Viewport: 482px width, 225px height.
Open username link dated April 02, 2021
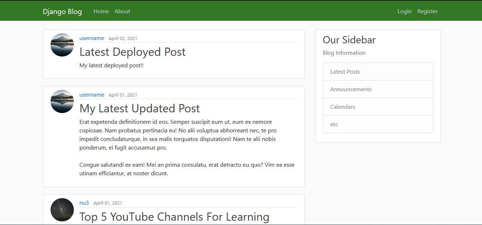click(x=92, y=38)
